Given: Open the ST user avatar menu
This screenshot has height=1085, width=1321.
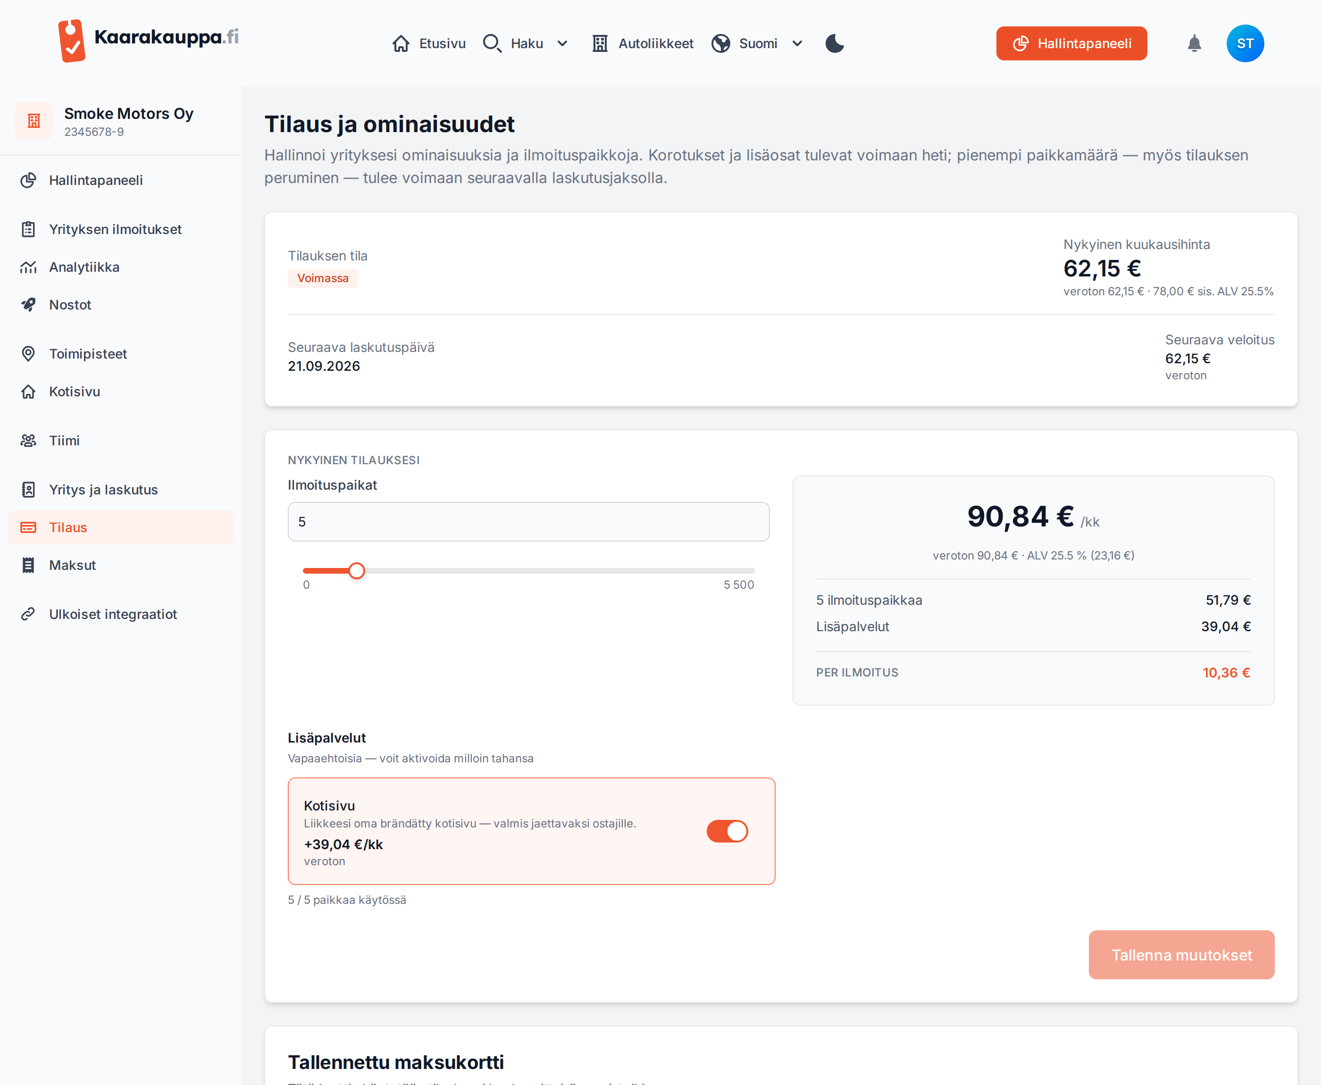Looking at the screenshot, I should pos(1245,44).
